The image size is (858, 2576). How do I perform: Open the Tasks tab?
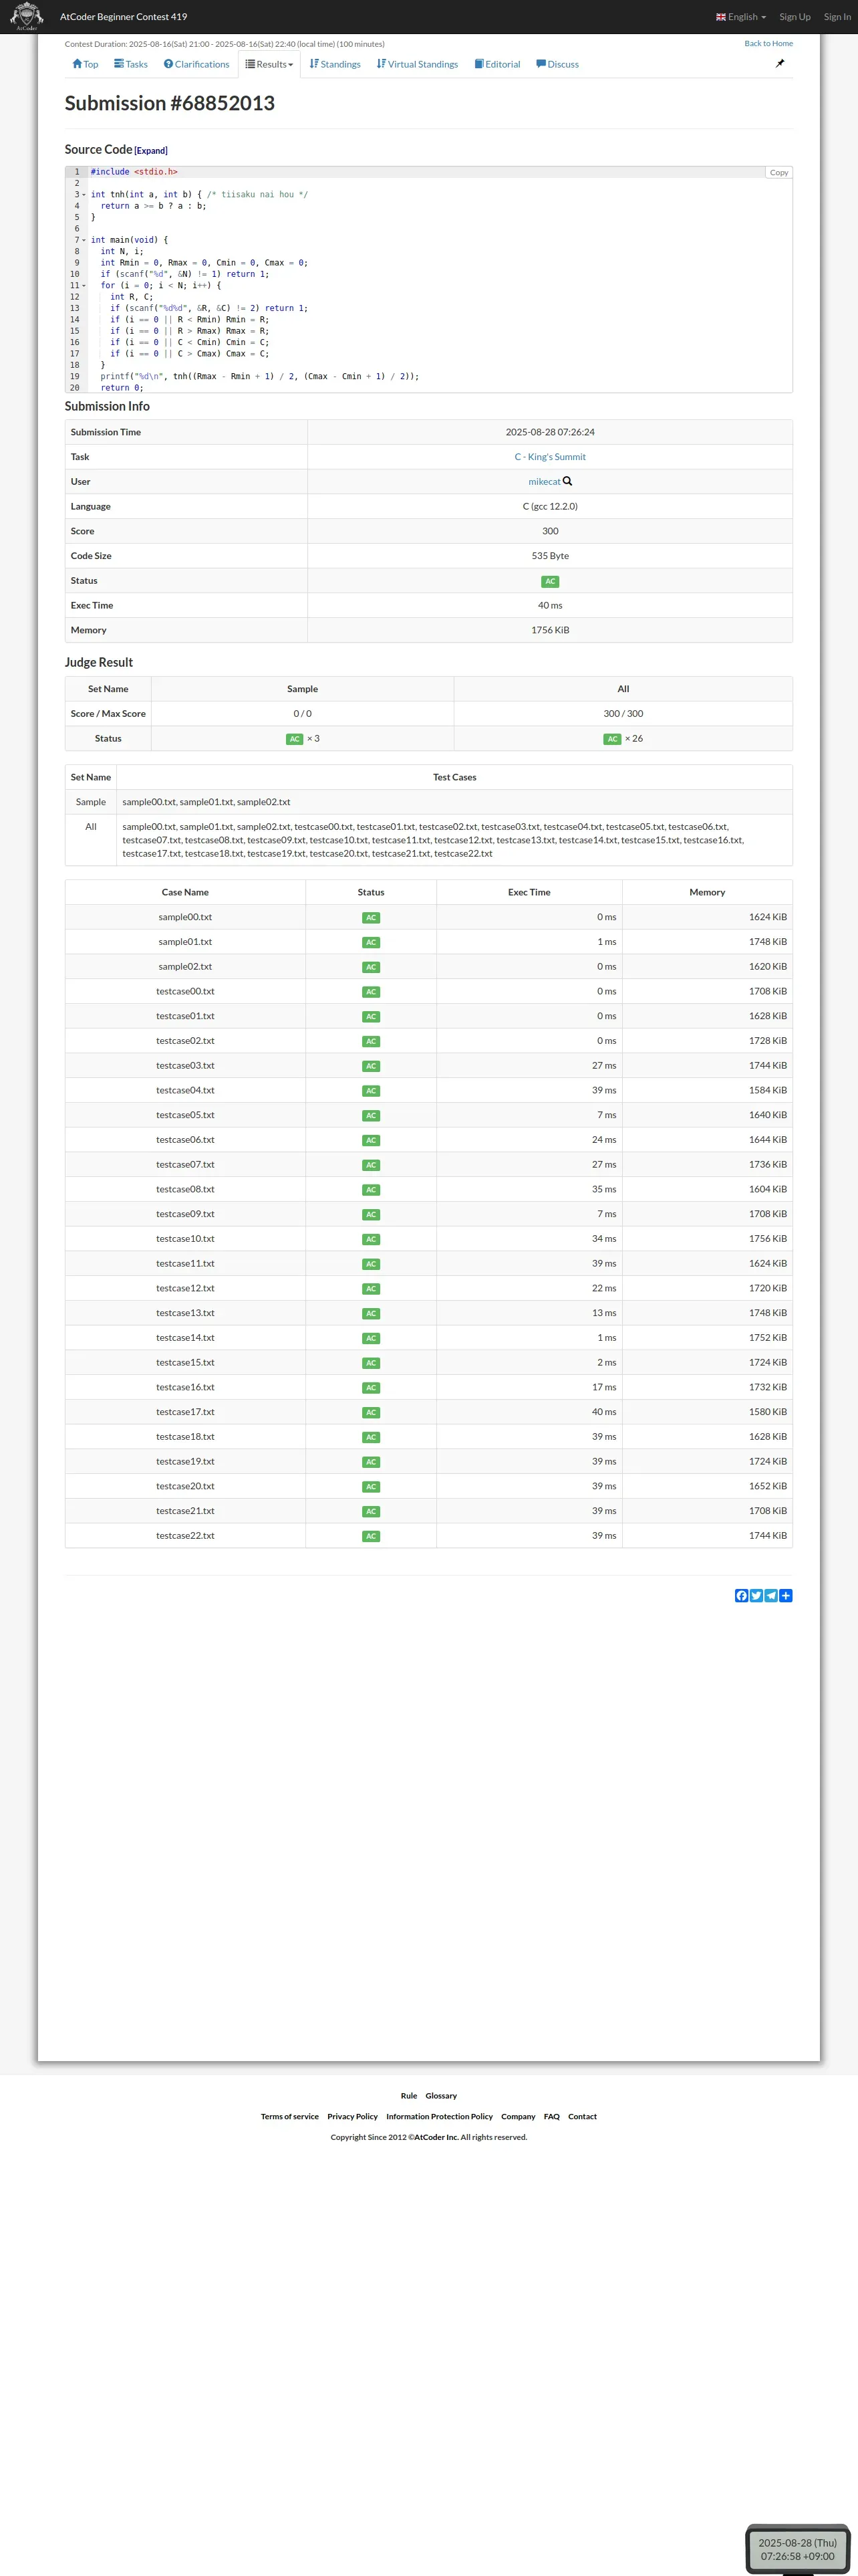(x=131, y=64)
